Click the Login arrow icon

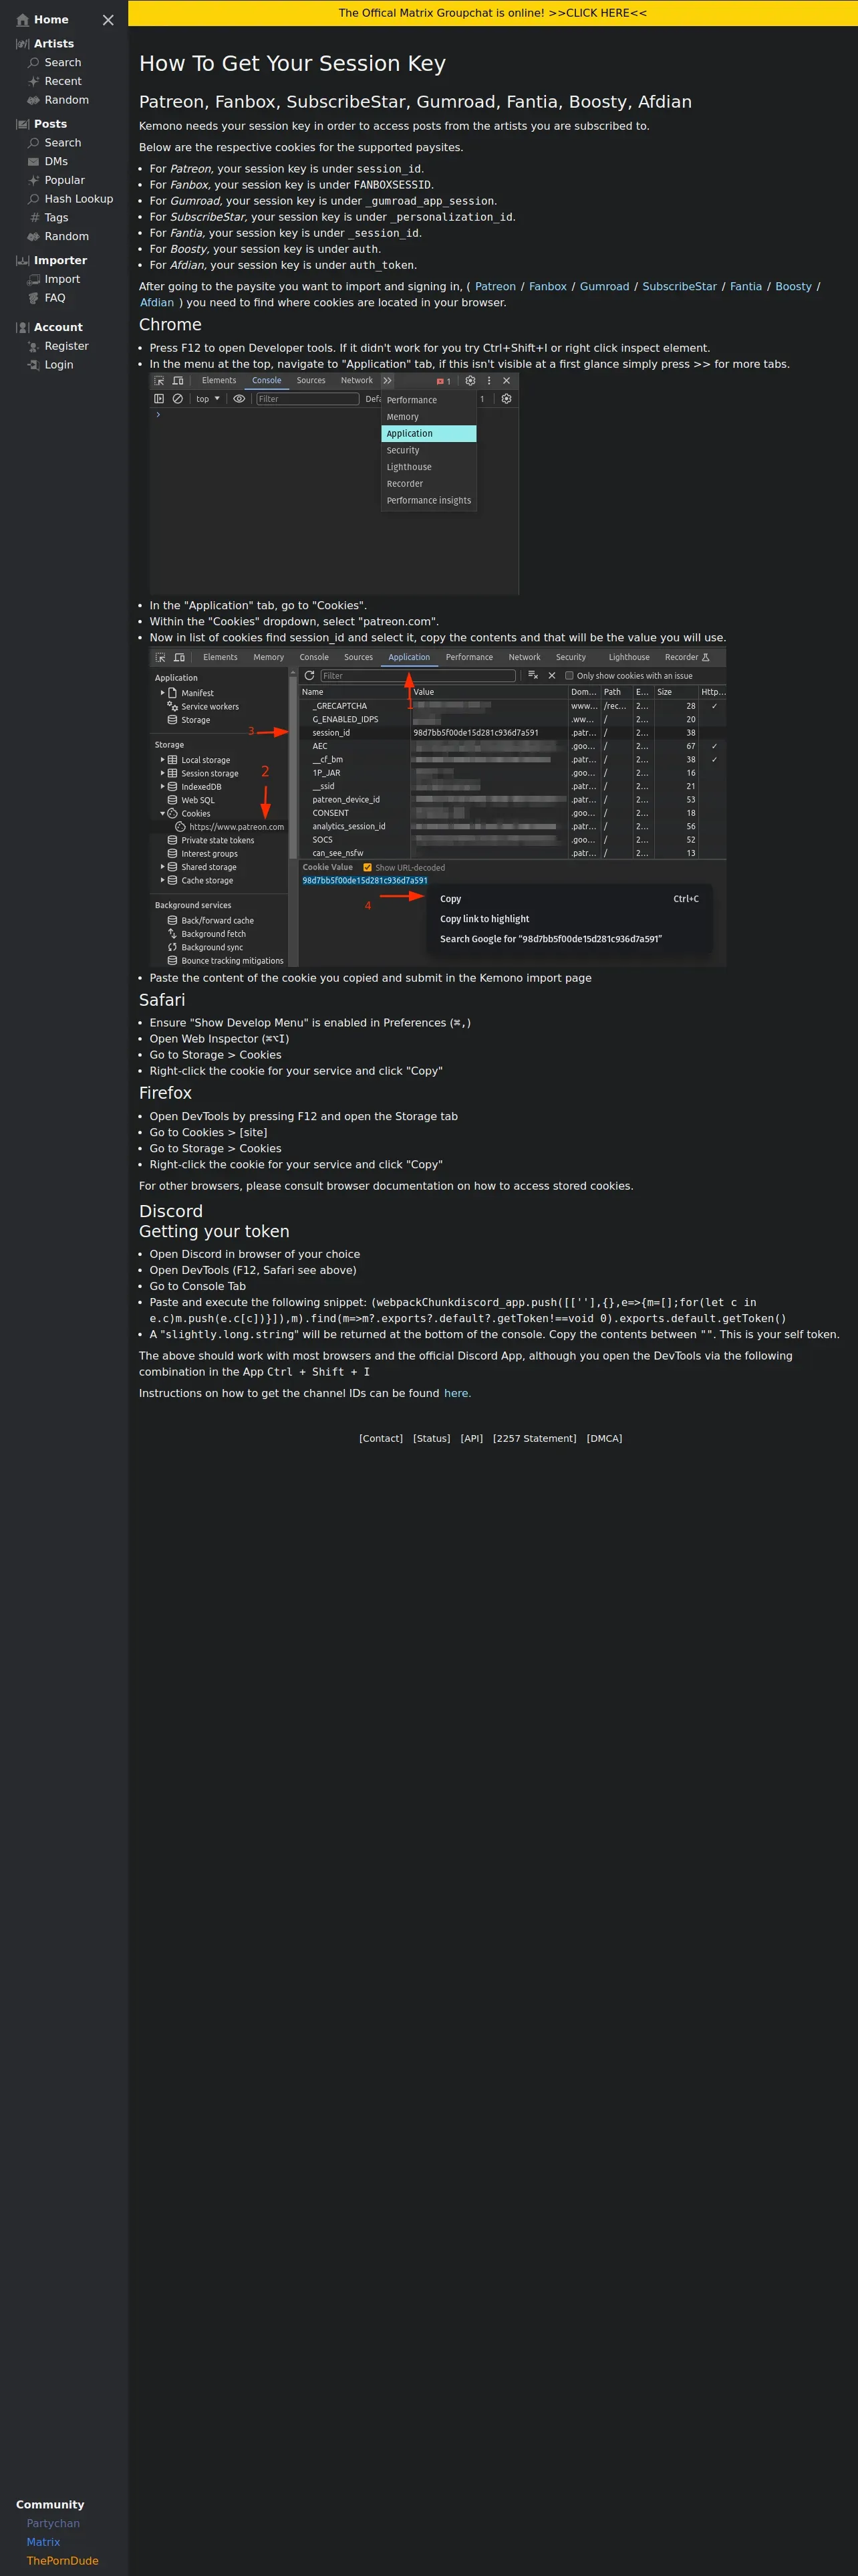pyautogui.click(x=34, y=365)
